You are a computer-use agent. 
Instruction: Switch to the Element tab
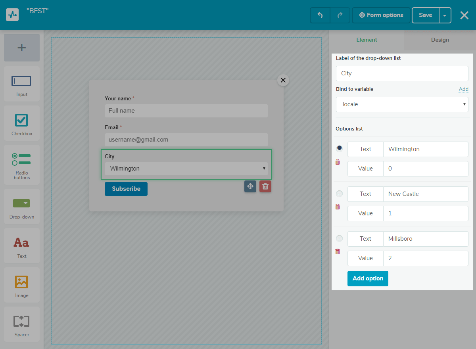click(x=367, y=40)
